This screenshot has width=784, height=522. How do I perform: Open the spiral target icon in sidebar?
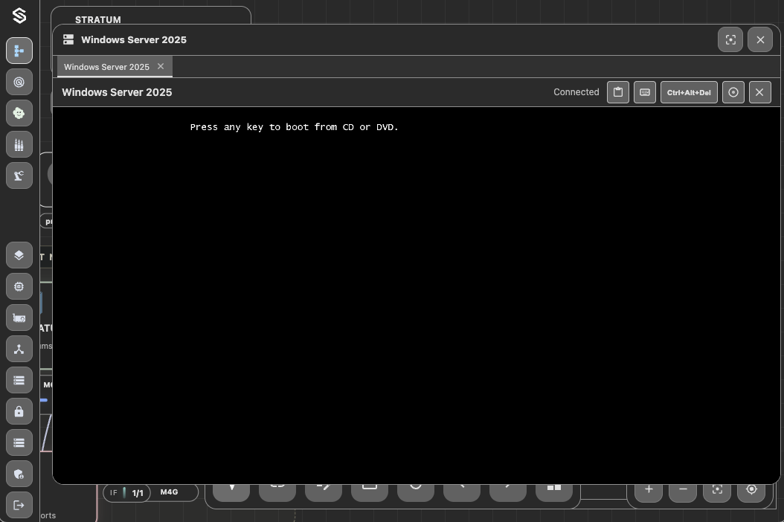[19, 82]
